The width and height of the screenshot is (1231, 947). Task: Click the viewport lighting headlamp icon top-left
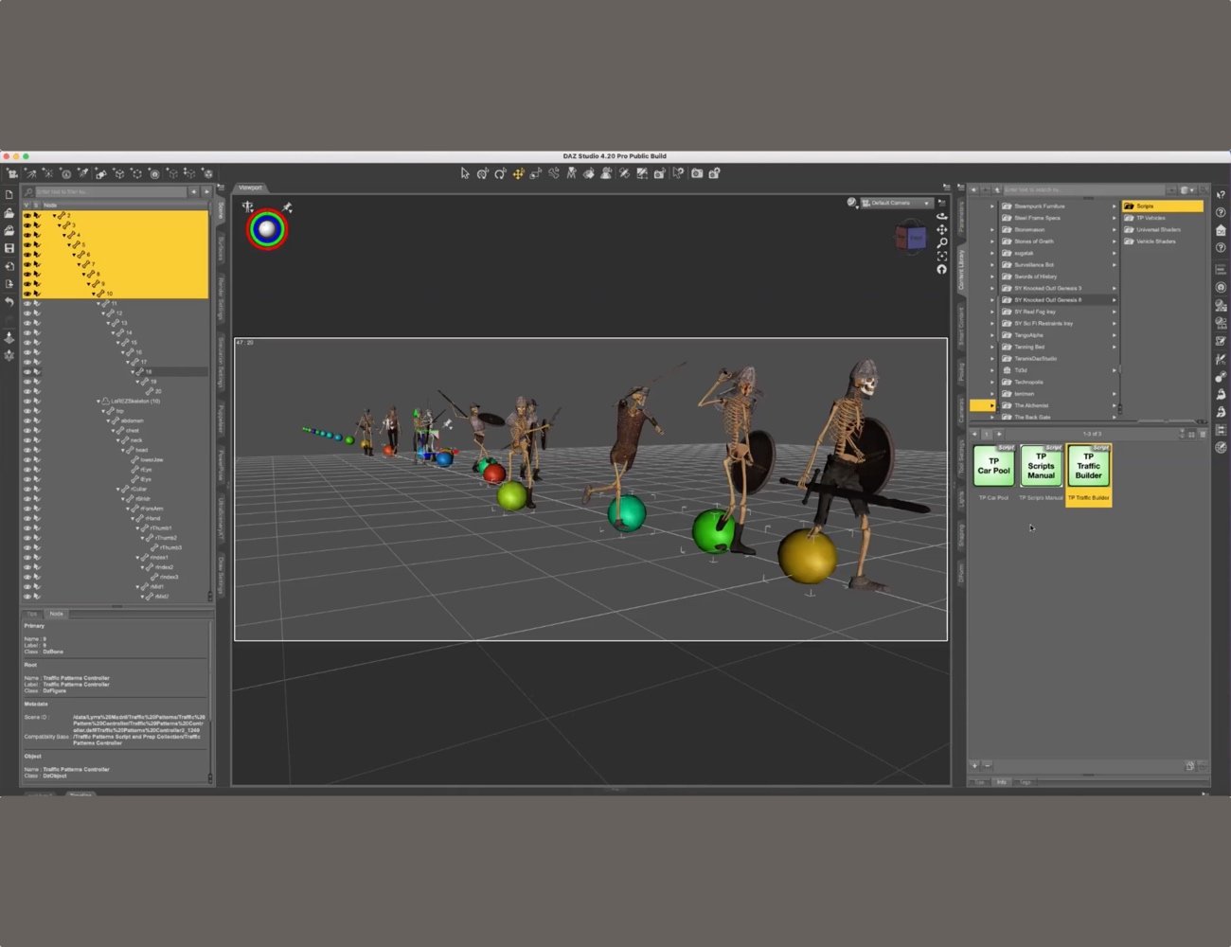tap(247, 206)
